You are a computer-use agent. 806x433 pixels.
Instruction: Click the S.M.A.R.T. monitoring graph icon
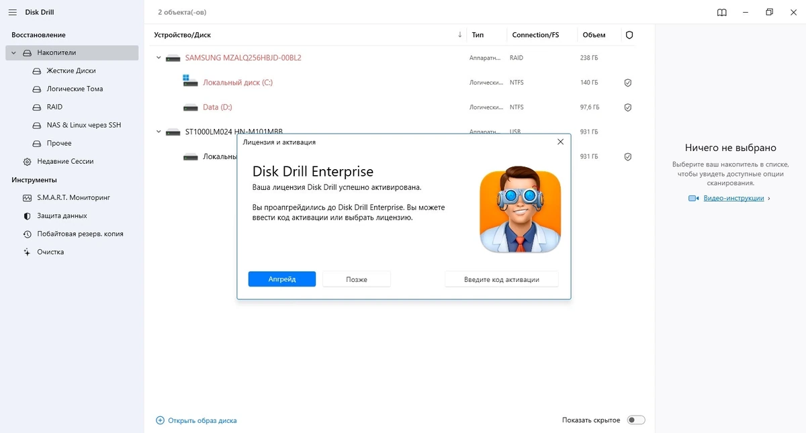(x=27, y=197)
